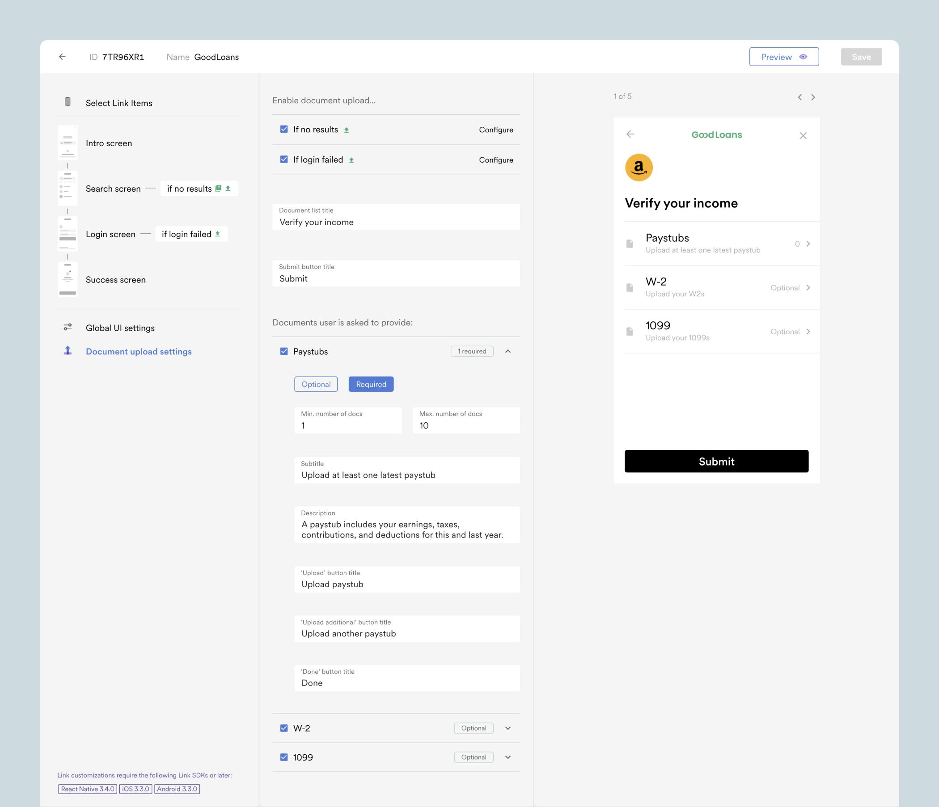This screenshot has width=939, height=807.
Task: Click the login screen flow icon
Action: coord(67,234)
